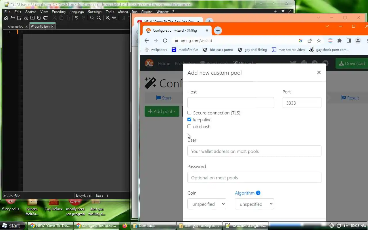Viewport: 368px width, 230px height.
Task: Go back in Chrome
Action: coord(147,41)
